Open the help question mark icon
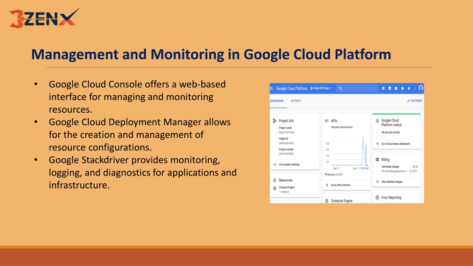Screen dimensions: 473x266 (402, 88)
